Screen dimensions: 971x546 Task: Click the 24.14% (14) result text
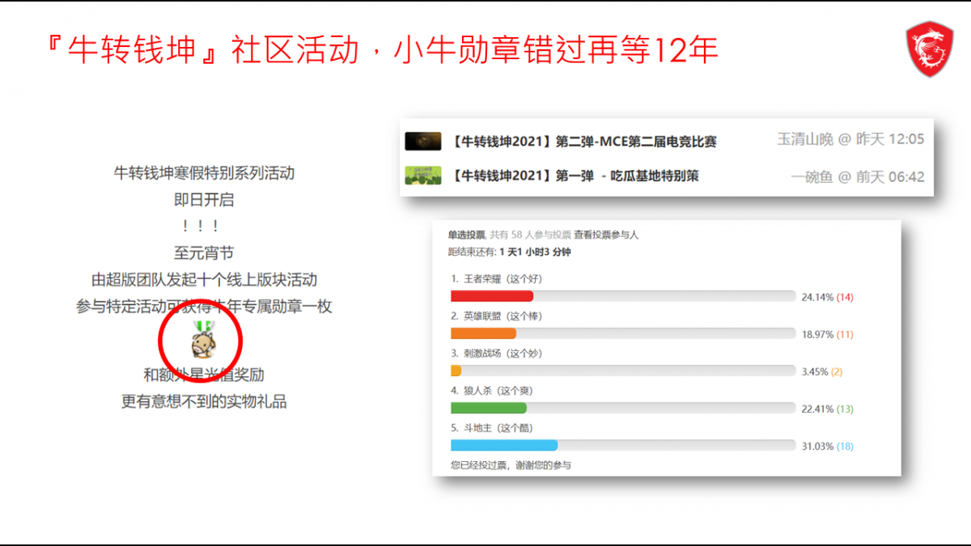tap(827, 297)
